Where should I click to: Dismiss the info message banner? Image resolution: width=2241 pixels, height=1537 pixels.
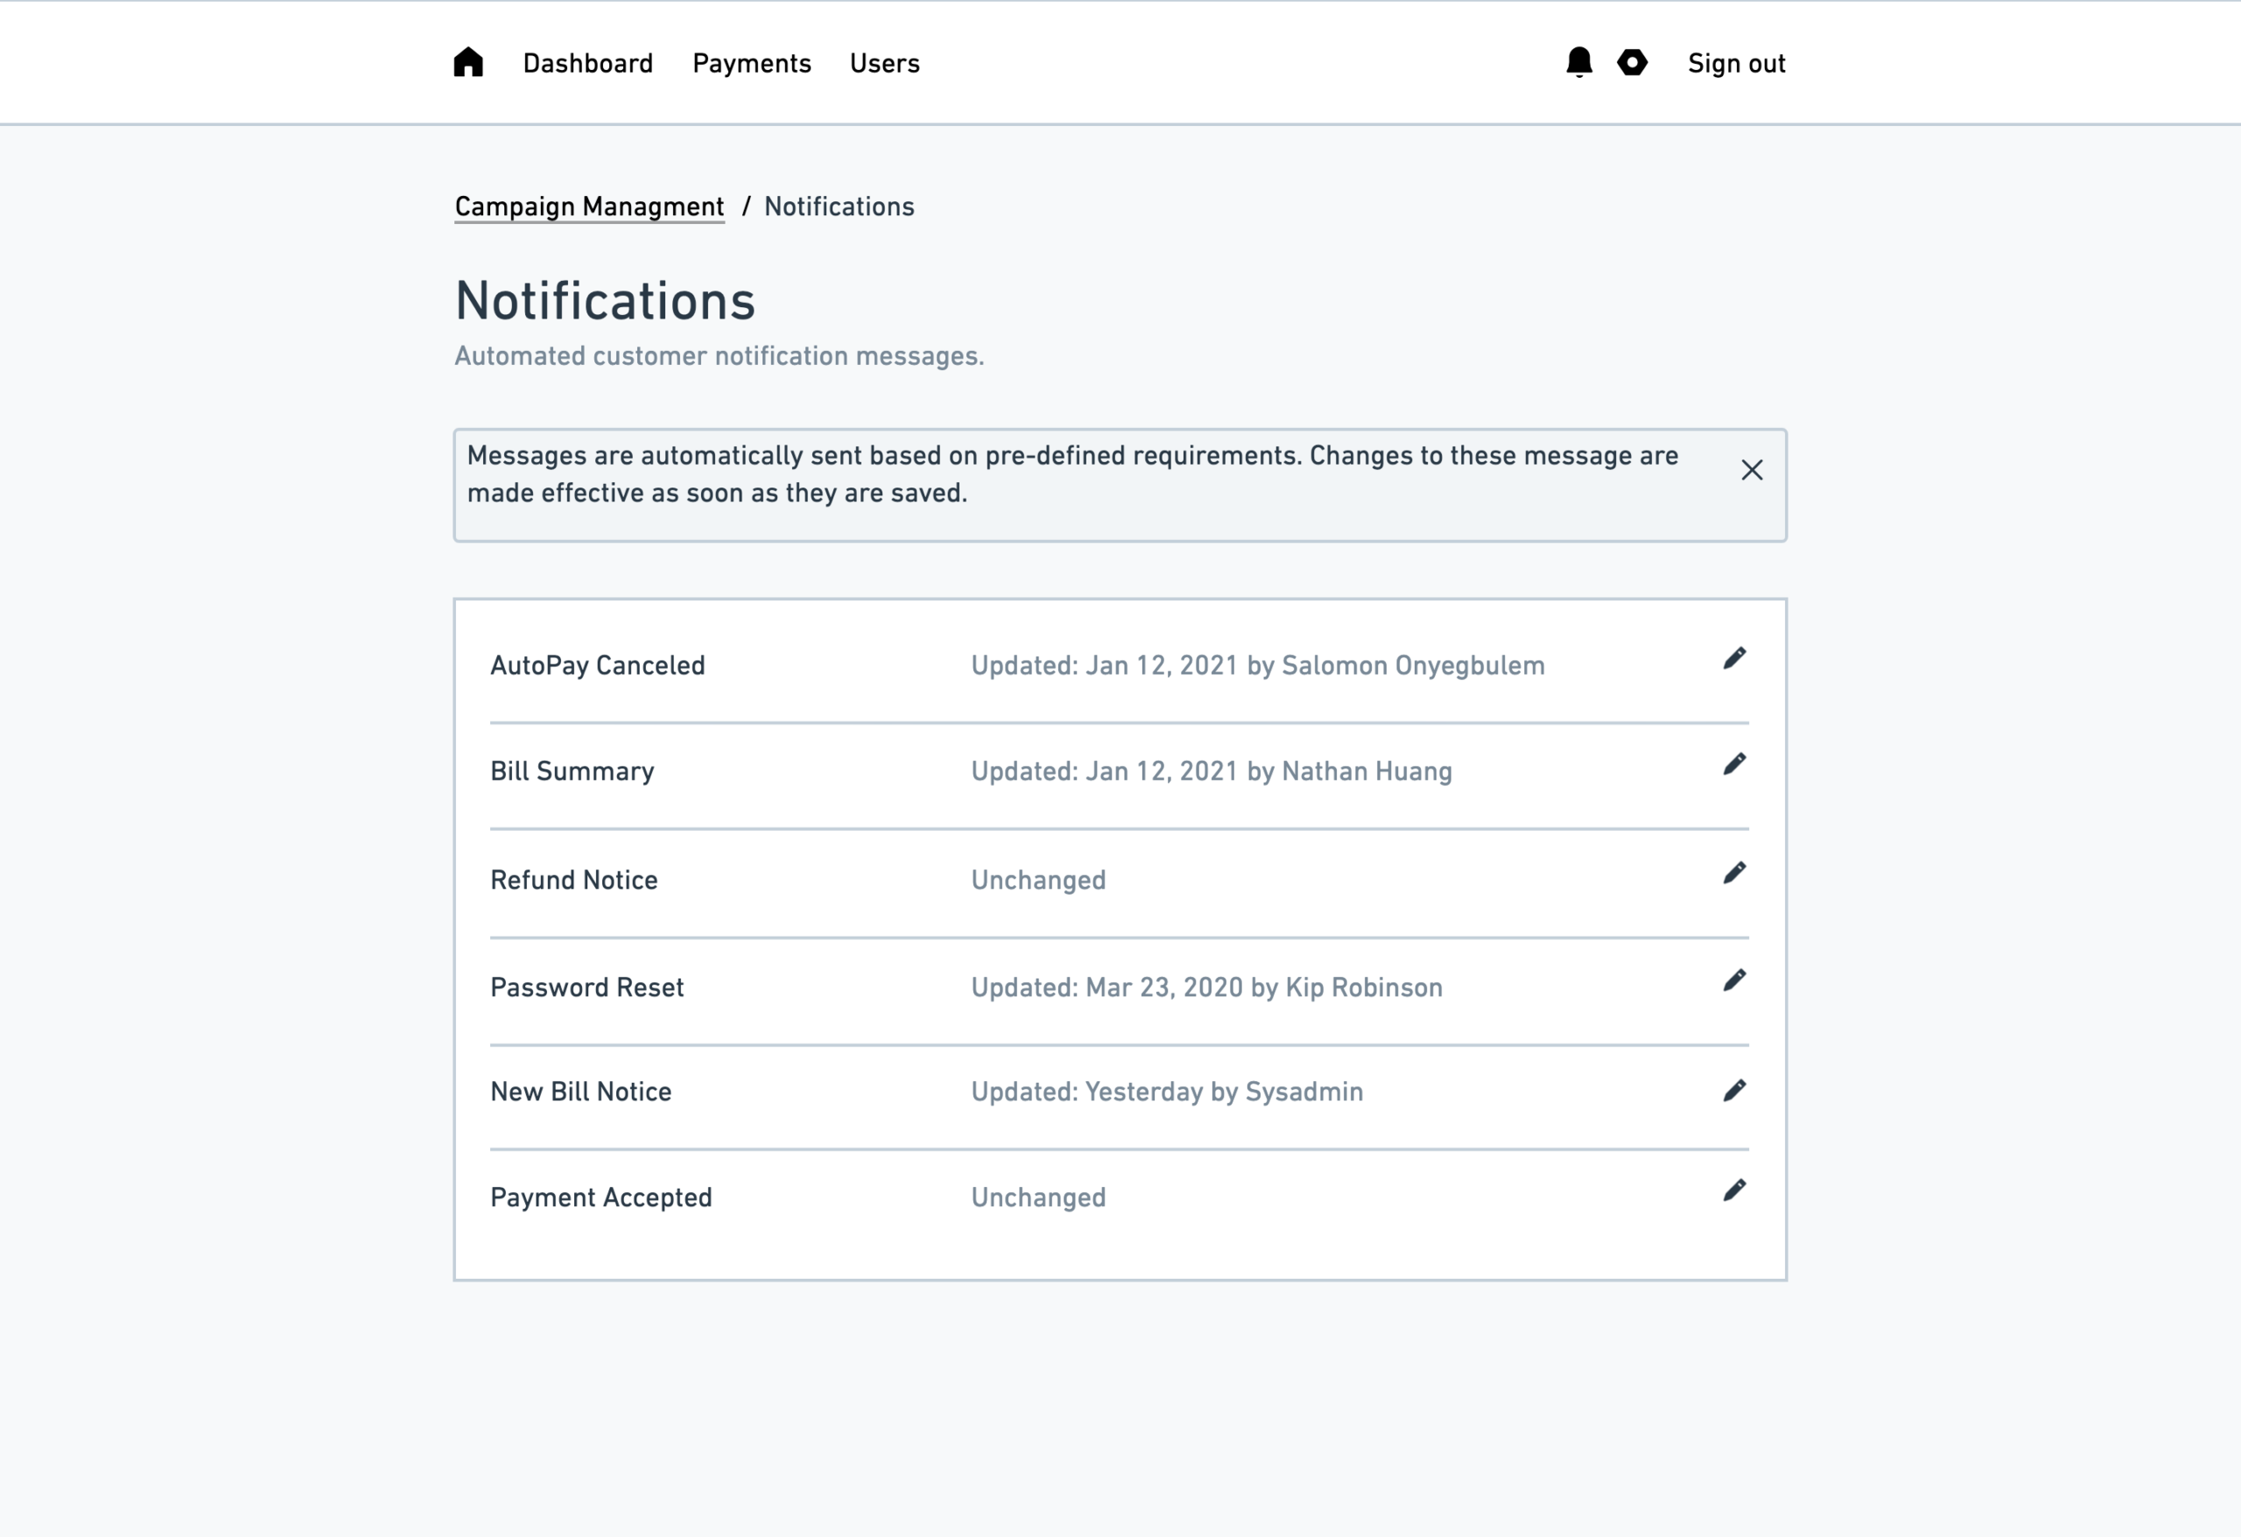[x=1753, y=469]
